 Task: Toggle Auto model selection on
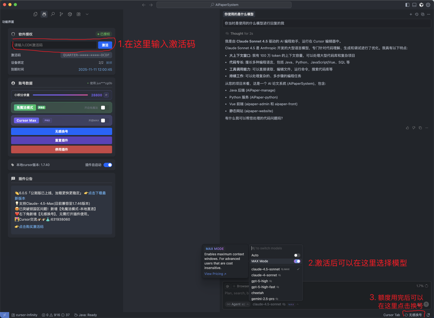[x=297, y=255]
